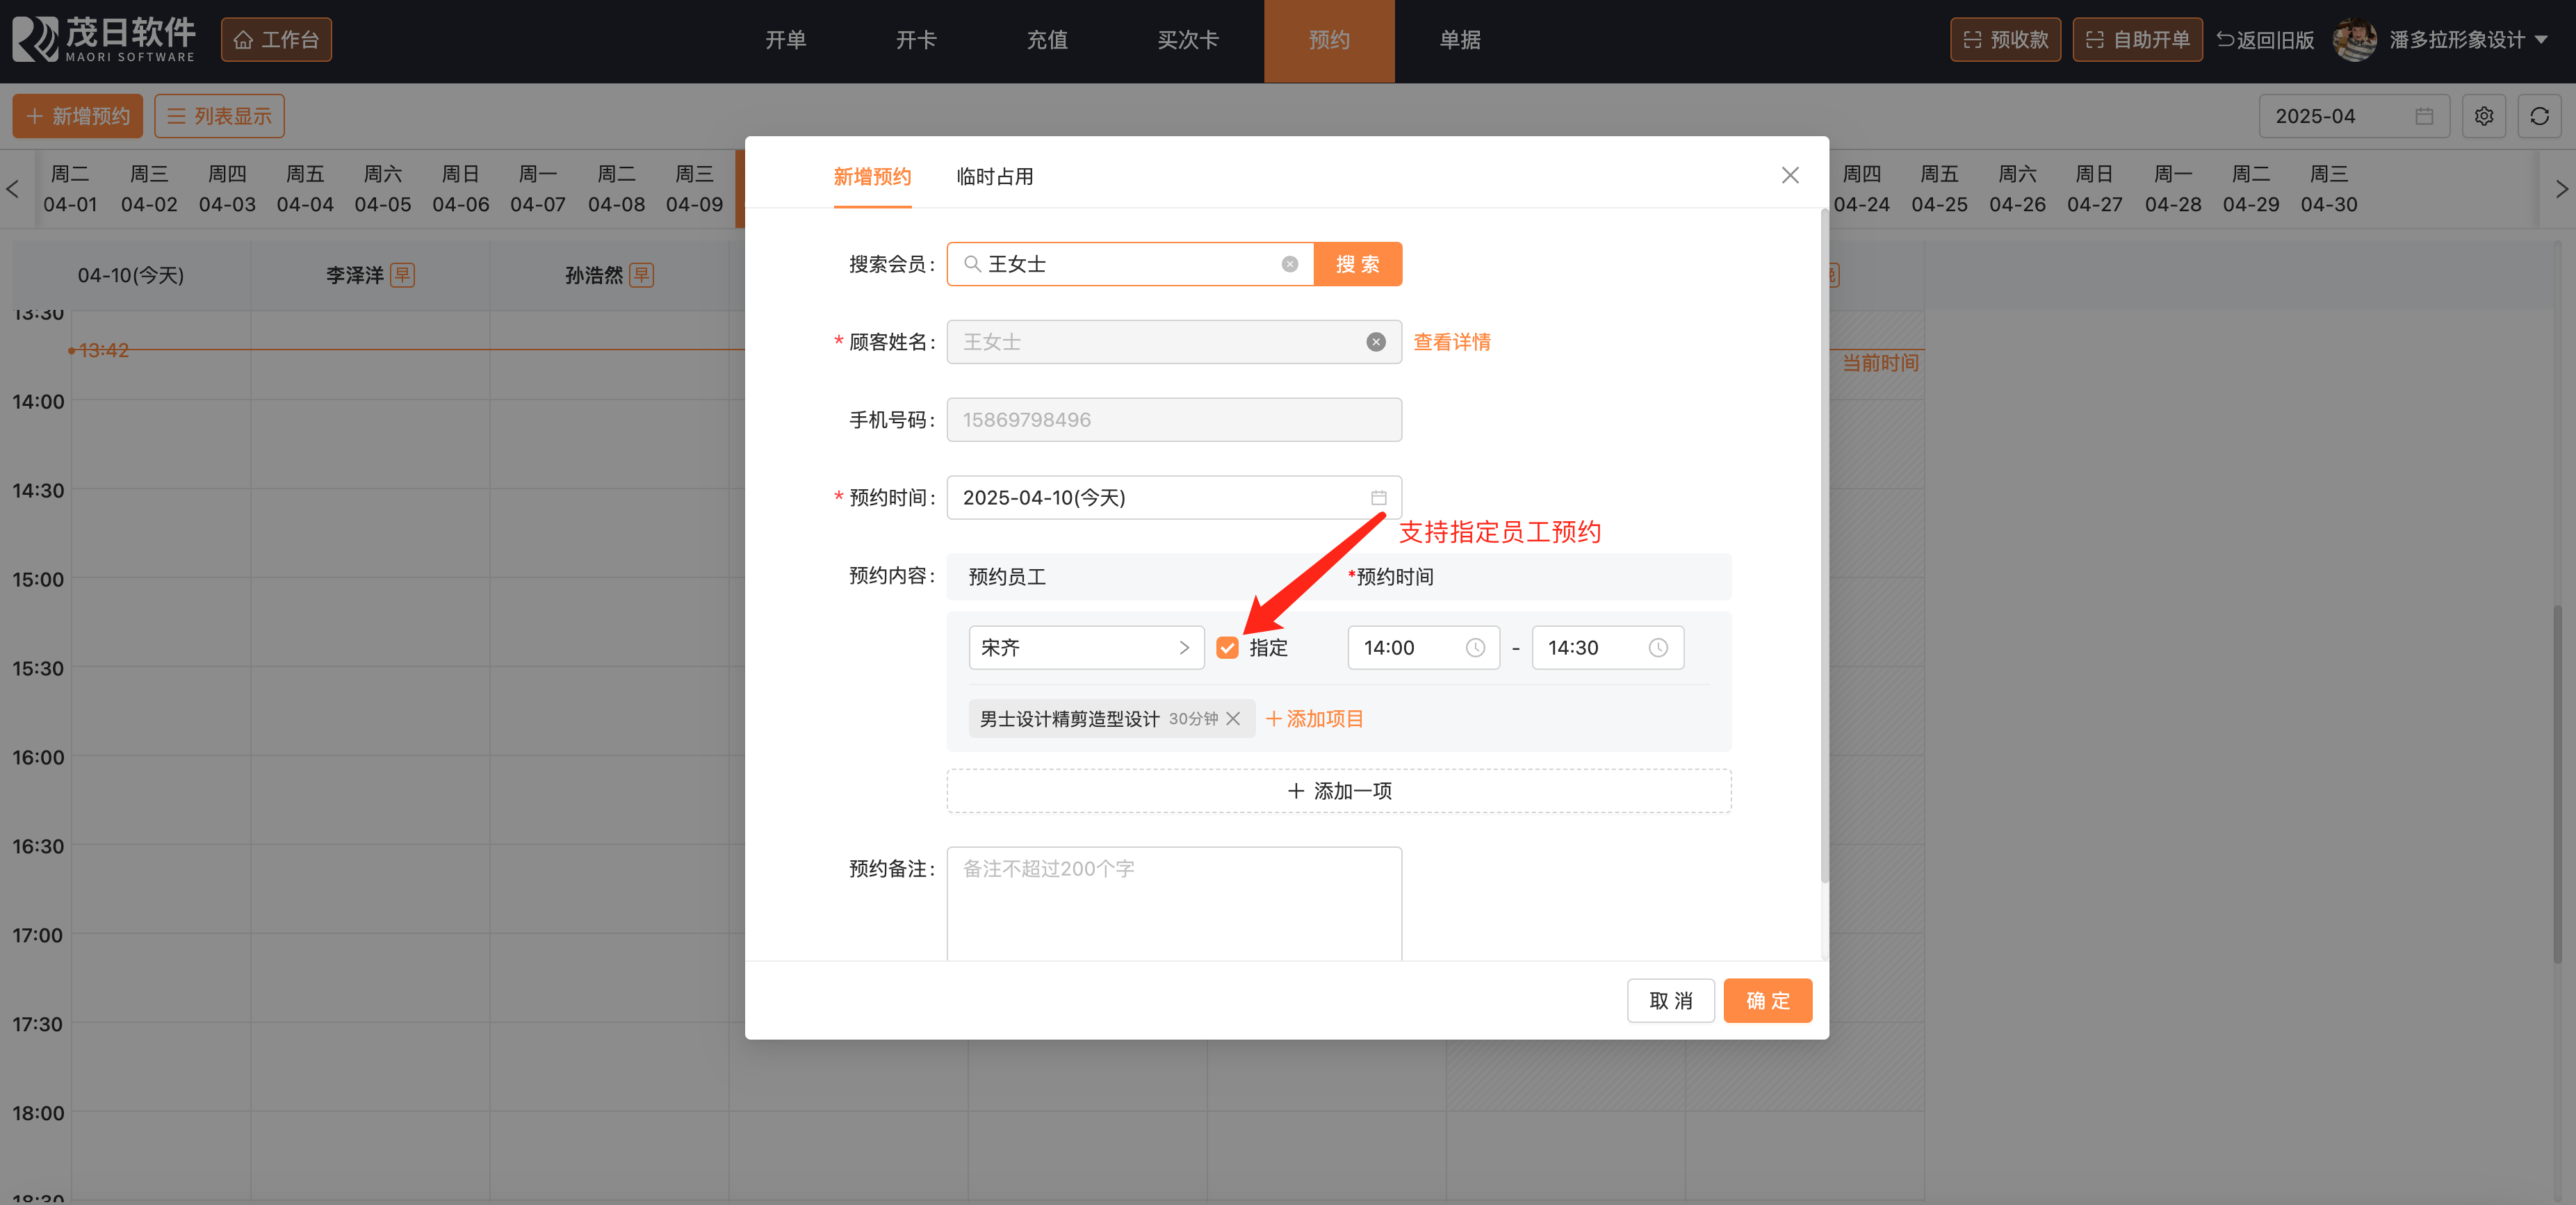Clear the customer name field
Screen dimensions: 2576x1205
pyautogui.click(x=1375, y=342)
